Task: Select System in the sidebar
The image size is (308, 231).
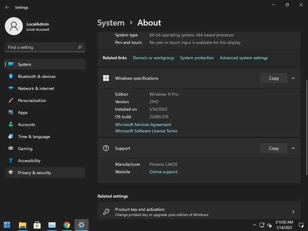Action: [45, 64]
